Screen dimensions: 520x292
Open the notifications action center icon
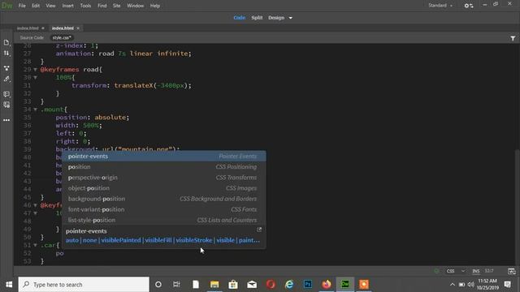tap(507, 285)
